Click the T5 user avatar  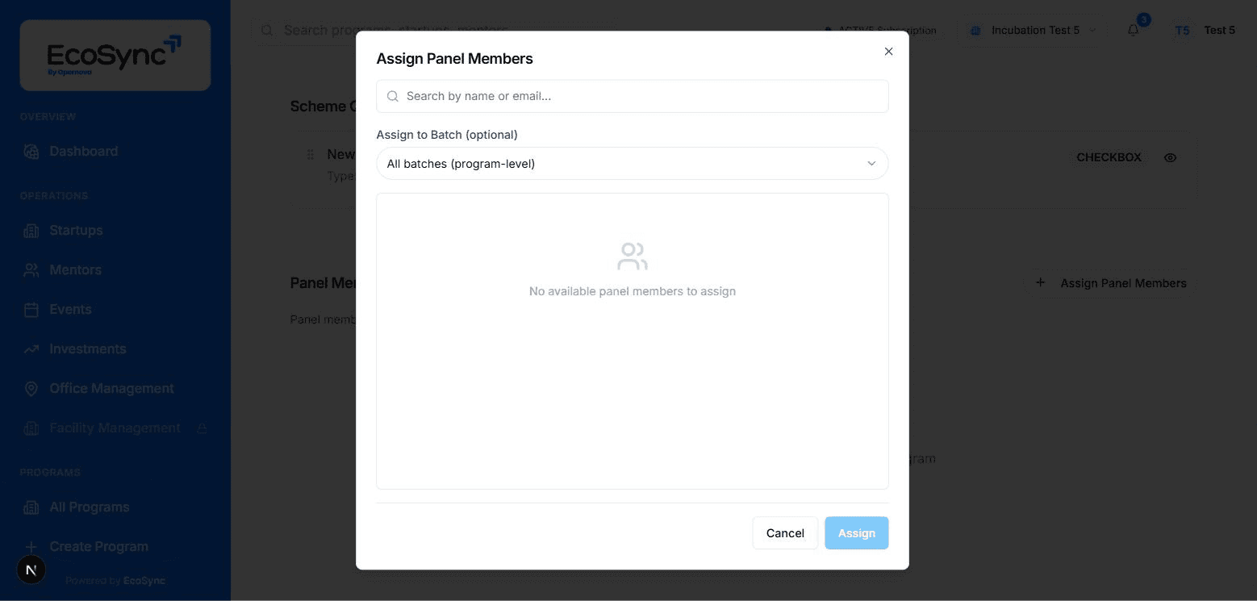coord(1182,31)
